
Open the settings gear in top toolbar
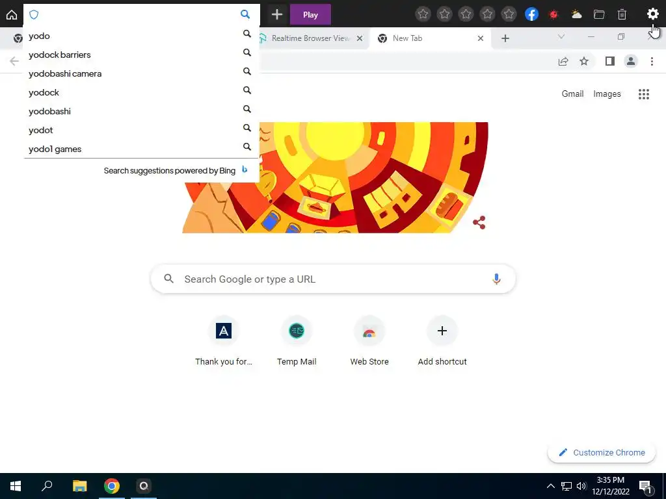[652, 14]
